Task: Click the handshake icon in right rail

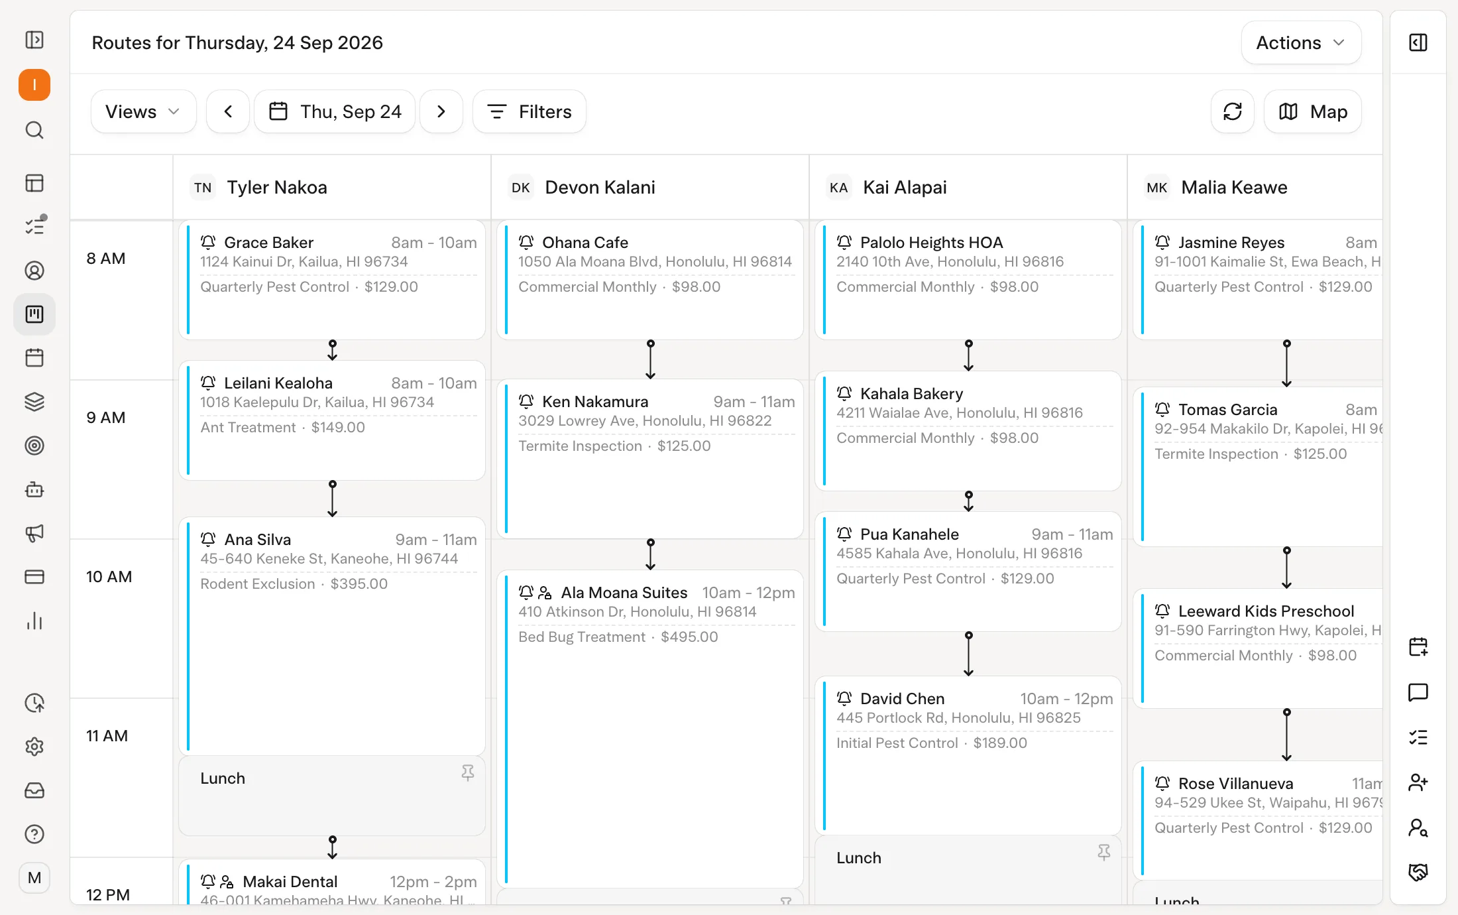Action: [1418, 873]
